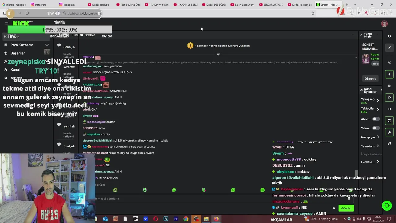Viewport: 396px width, 223px height.
Task: Click the weather widget showing 30°C
Action: tap(321, 219)
